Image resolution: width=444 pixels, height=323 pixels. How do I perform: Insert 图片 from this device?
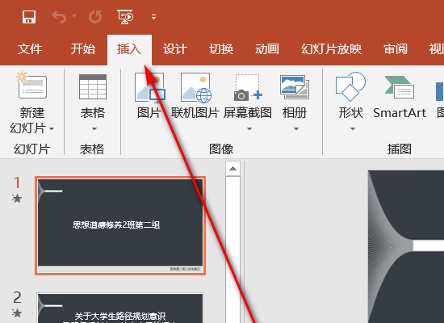tap(150, 96)
